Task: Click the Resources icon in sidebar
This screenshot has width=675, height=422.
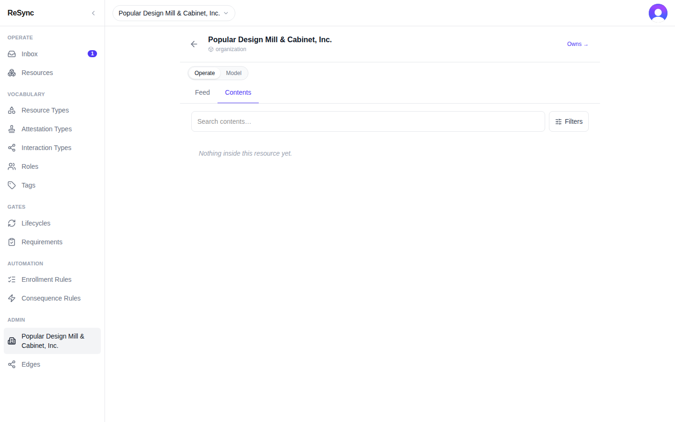Action: [12, 73]
